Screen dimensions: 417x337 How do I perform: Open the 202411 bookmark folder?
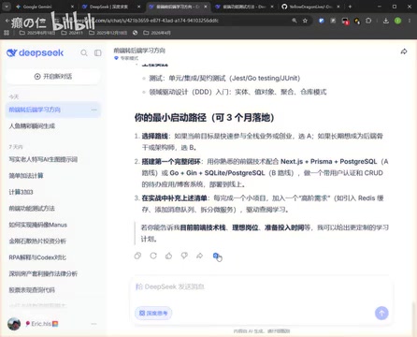[x=72, y=33]
